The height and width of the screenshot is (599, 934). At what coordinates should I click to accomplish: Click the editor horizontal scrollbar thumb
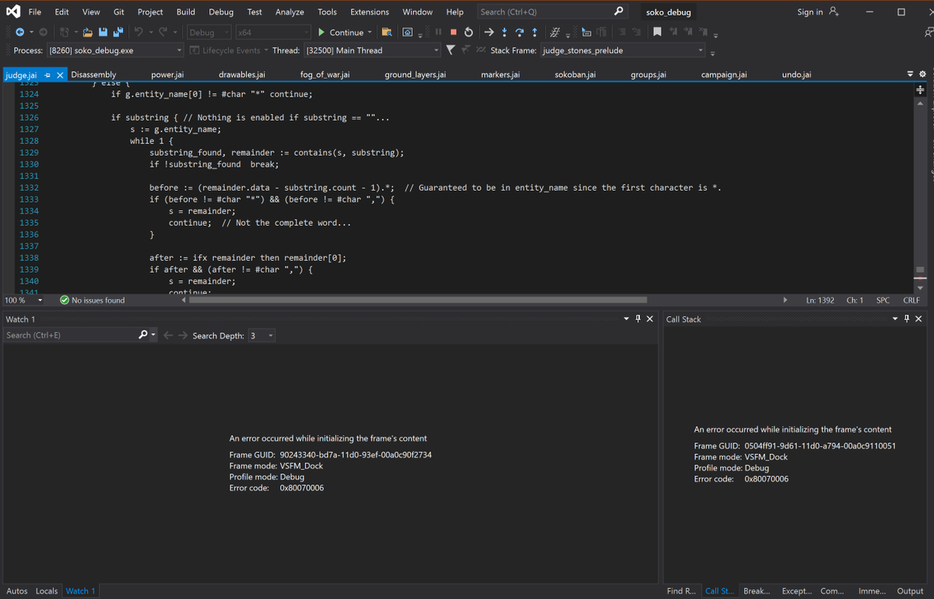pyautogui.click(x=417, y=300)
